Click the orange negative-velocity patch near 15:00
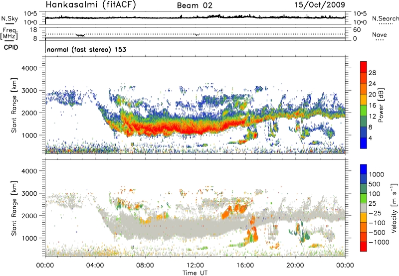 pyautogui.click(x=234, y=210)
